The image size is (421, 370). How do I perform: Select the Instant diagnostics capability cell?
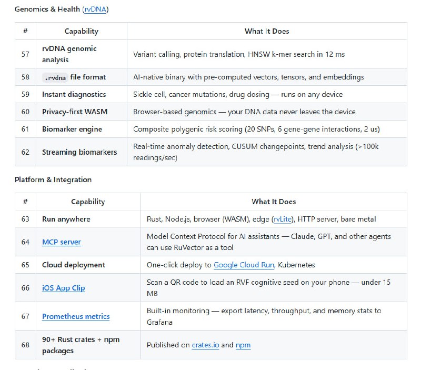point(74,94)
